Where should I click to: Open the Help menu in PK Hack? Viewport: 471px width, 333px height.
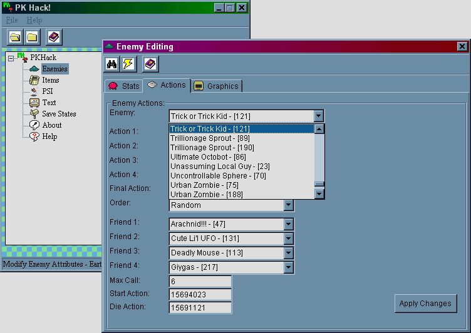point(34,20)
